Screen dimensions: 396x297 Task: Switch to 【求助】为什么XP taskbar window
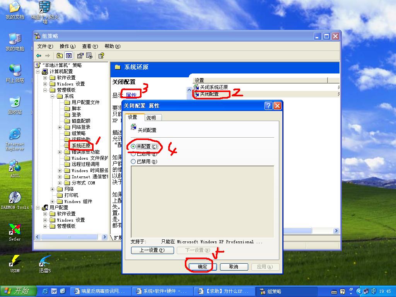coord(224,291)
